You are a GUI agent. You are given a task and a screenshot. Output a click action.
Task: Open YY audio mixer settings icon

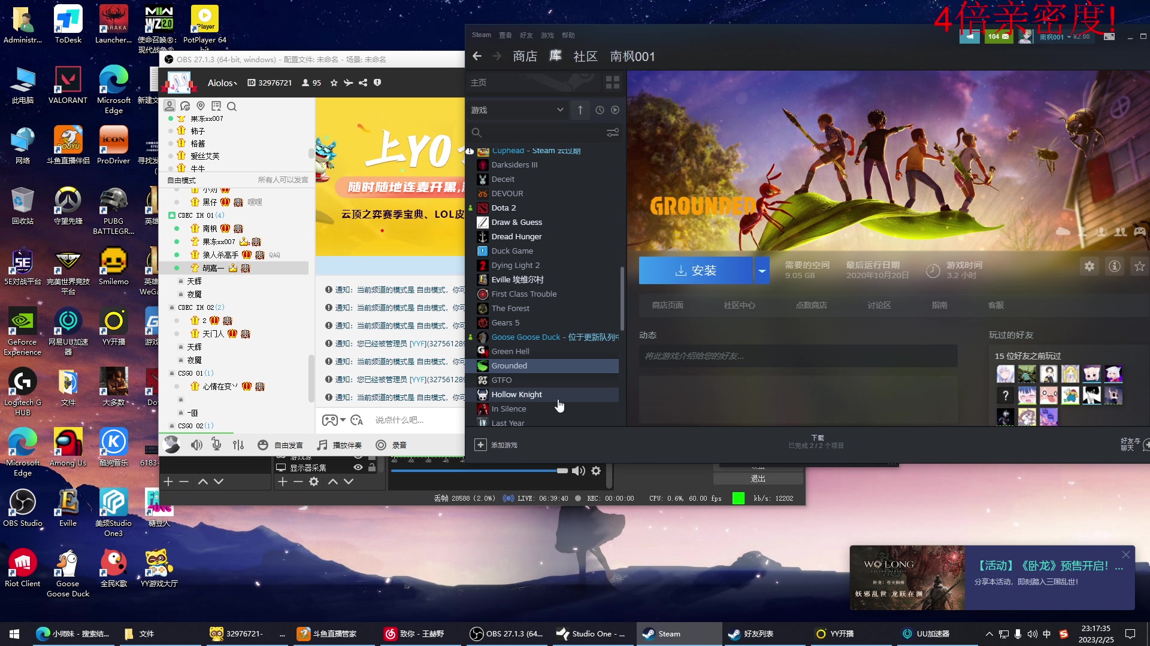pyautogui.click(x=238, y=445)
